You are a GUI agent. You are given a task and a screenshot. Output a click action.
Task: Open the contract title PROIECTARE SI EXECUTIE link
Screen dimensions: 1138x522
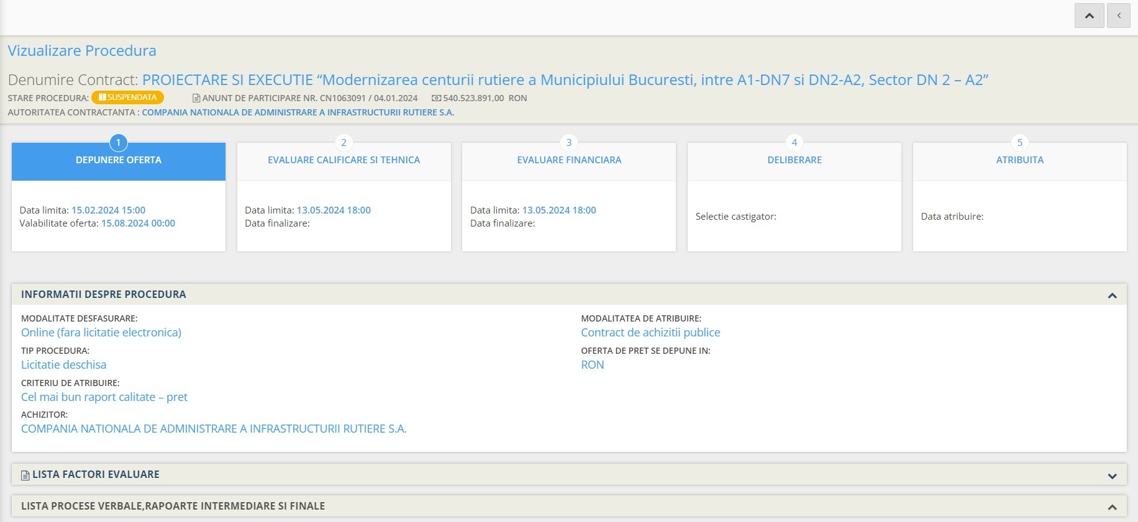[565, 80]
